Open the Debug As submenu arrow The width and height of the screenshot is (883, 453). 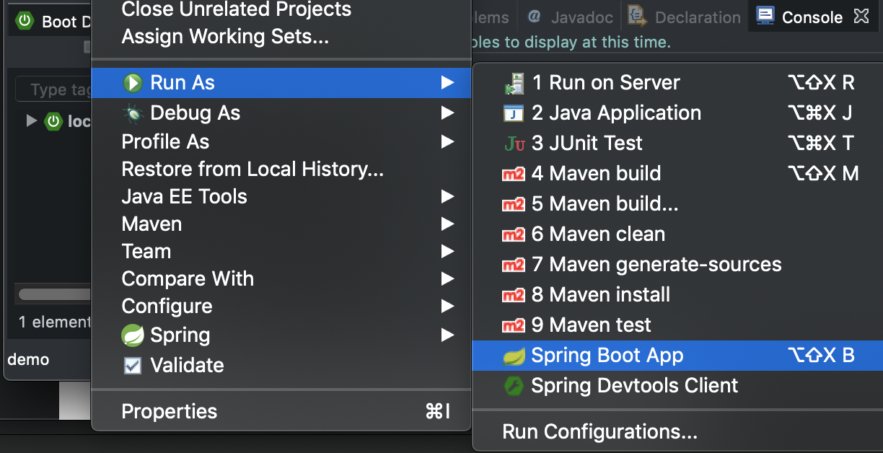[x=448, y=113]
